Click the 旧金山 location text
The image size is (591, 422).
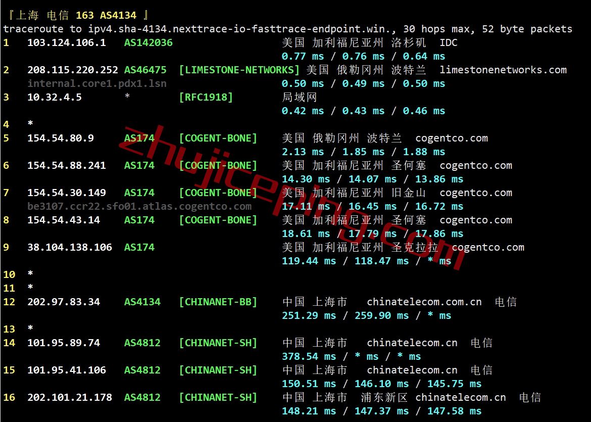click(409, 193)
